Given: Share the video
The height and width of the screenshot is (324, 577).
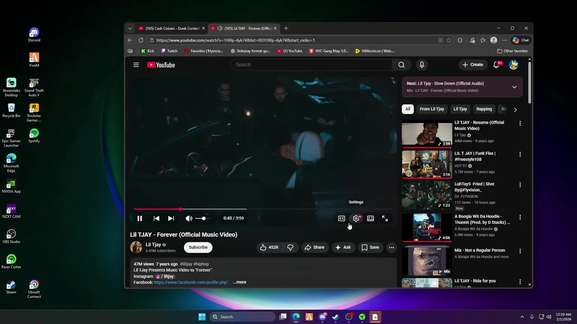Looking at the screenshot, I should coord(314,247).
